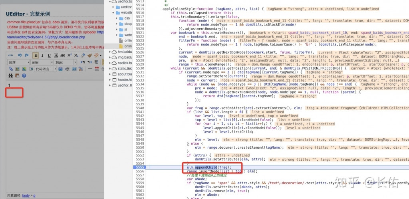The width and height of the screenshot is (409, 199).
Task: Click the undo arrow icon
Action: tap(20, 55)
